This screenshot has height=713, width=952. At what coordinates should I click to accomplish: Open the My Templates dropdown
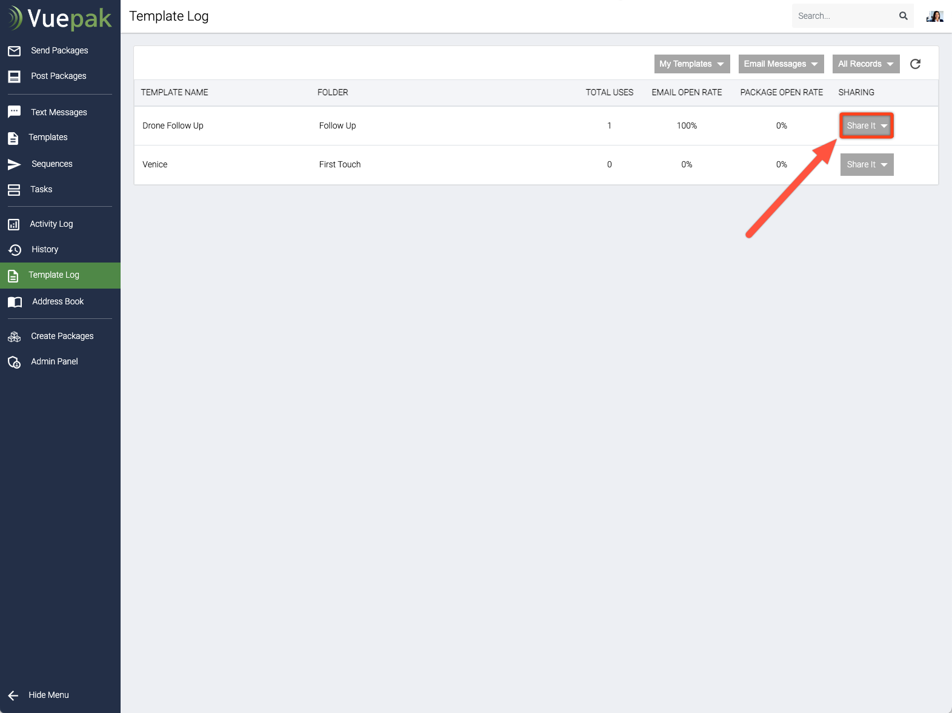tap(691, 64)
